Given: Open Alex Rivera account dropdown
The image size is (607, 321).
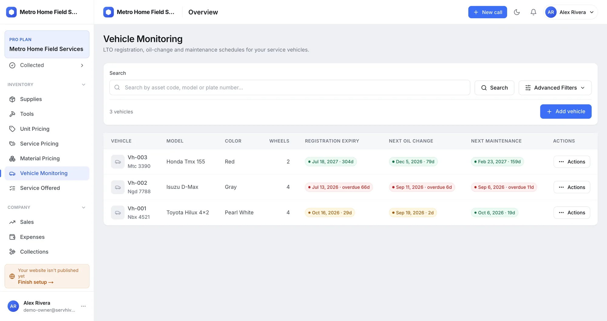Looking at the screenshot, I should point(570,12).
